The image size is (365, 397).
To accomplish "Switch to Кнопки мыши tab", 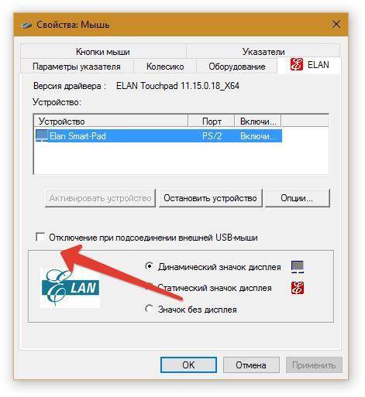I will [103, 51].
